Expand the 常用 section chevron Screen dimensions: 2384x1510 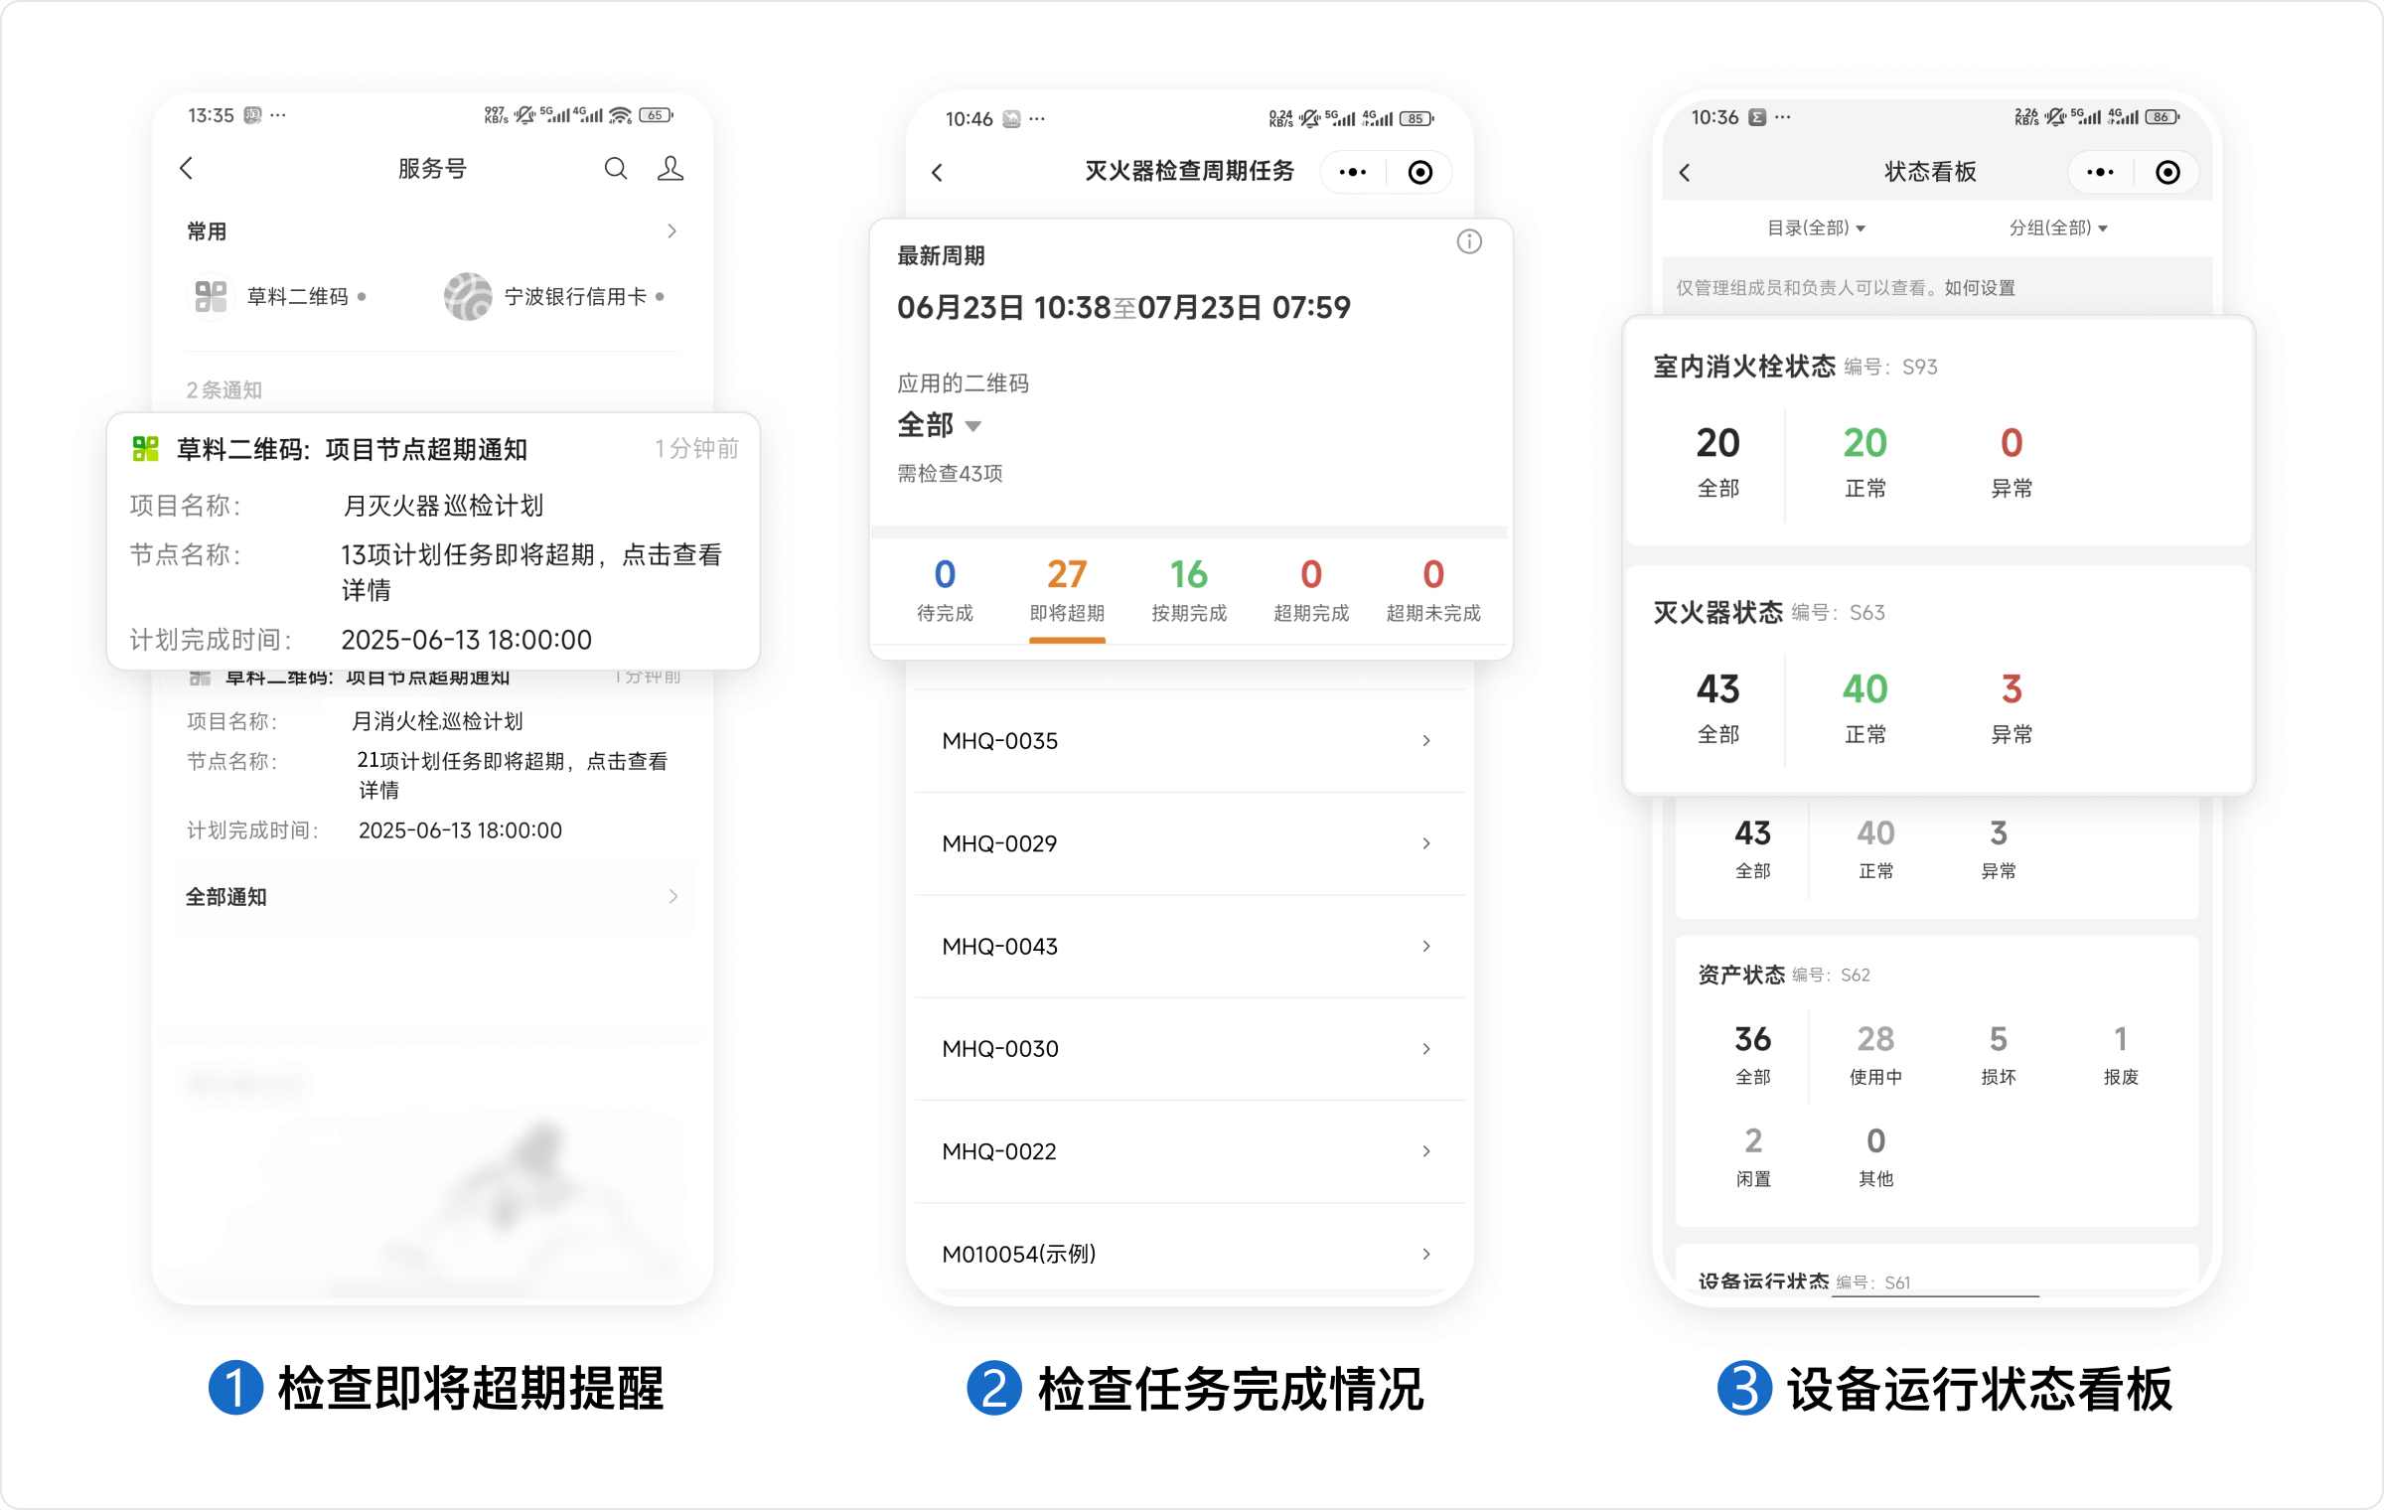671,231
